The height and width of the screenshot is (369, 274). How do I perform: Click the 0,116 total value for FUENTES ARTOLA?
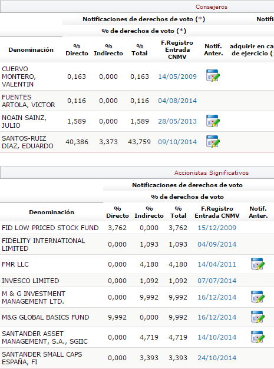140,101
